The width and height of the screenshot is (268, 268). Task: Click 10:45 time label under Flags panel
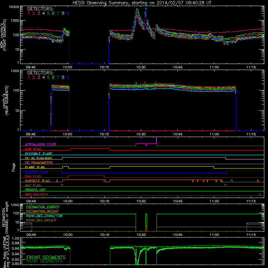(178, 201)
